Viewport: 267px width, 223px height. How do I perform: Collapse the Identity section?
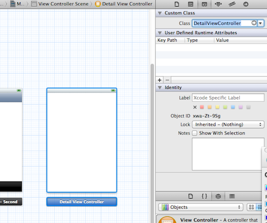click(x=160, y=88)
